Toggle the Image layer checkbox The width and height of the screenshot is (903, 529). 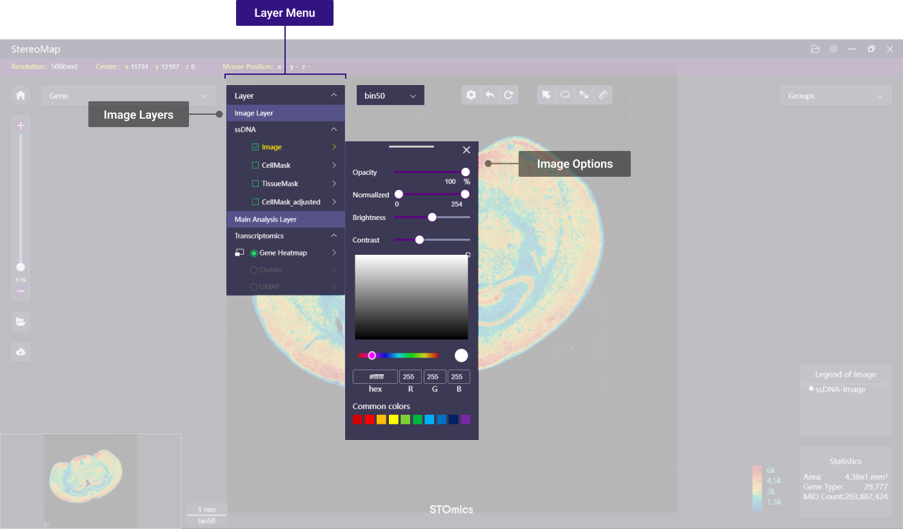(x=255, y=147)
